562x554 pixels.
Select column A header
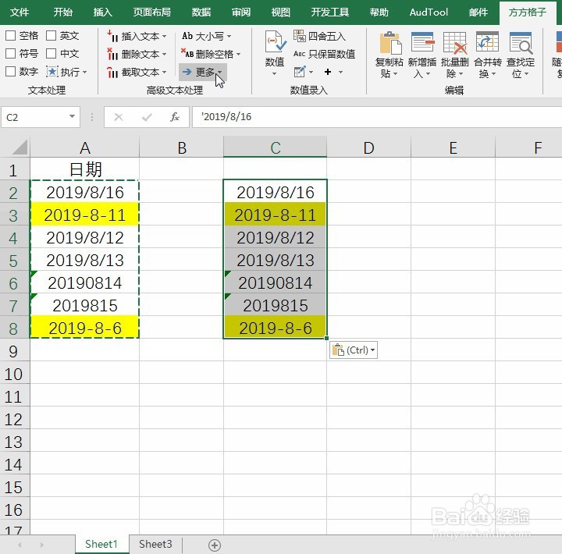point(85,147)
